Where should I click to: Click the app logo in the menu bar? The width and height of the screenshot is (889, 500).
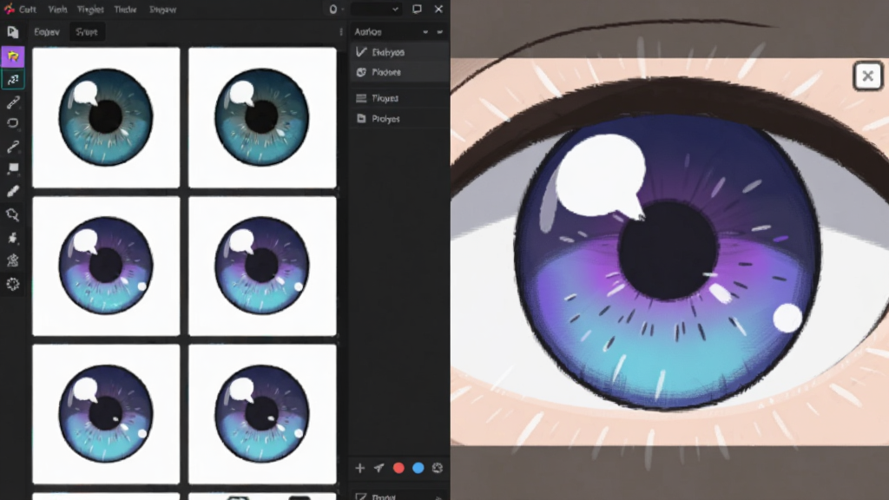coord(9,9)
